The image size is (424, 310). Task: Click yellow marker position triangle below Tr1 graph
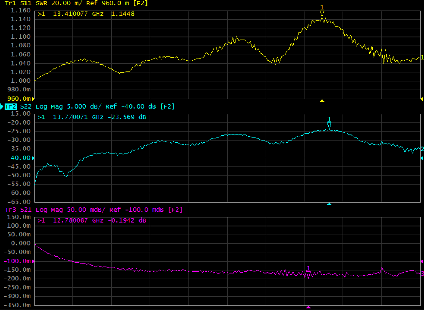click(322, 100)
